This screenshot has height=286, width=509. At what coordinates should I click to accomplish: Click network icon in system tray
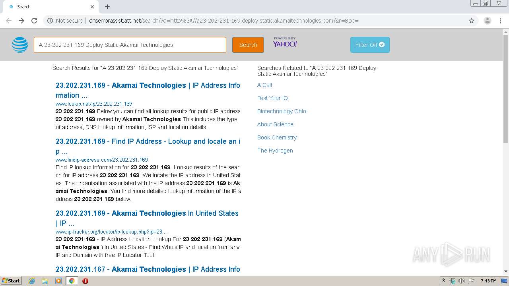452,281
